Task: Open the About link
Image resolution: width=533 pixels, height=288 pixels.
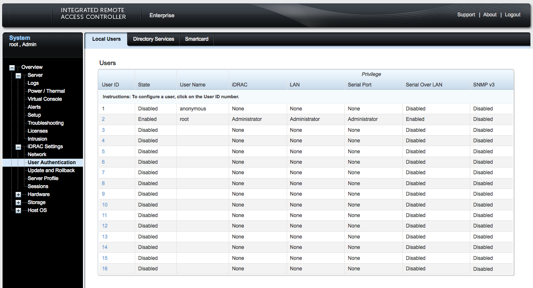Action: pos(490,15)
